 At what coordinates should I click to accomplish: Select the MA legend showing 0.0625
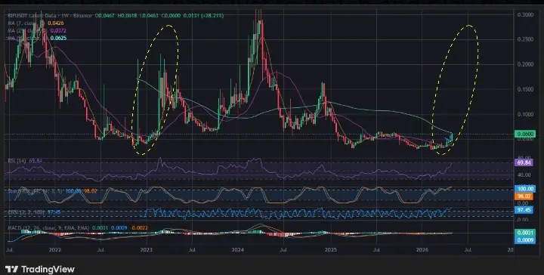37,38
